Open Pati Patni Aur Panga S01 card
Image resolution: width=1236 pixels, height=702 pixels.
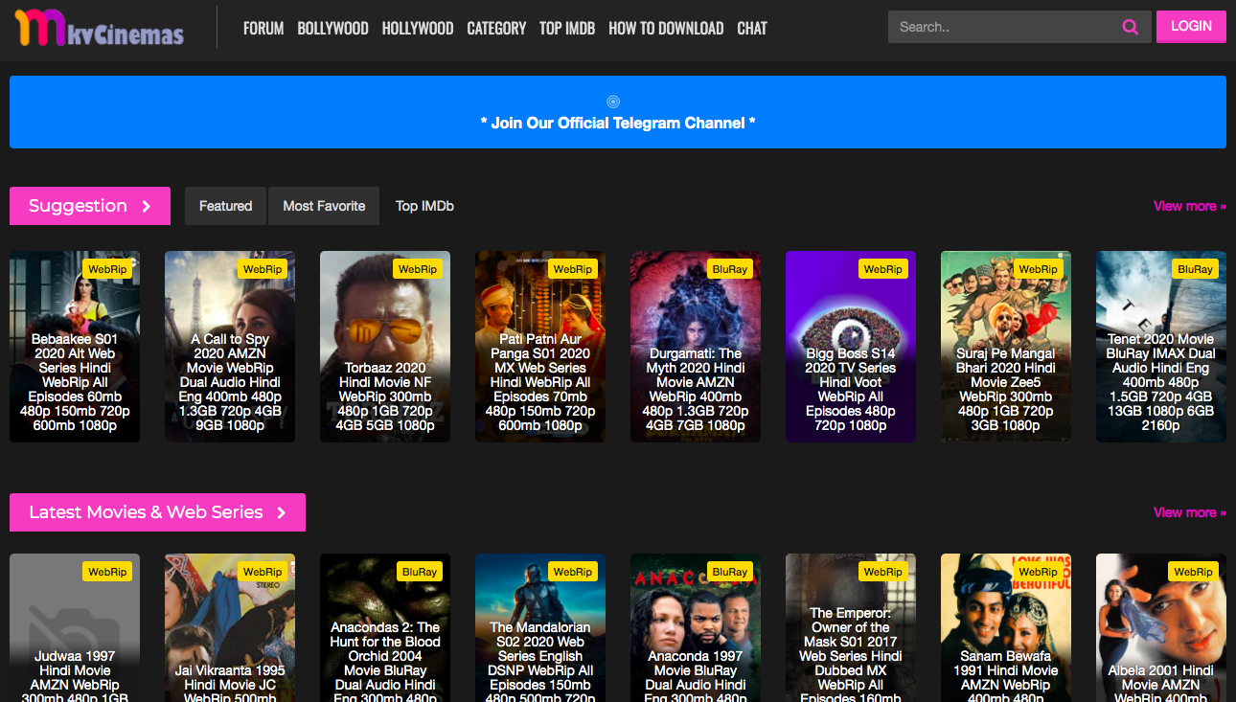point(540,347)
